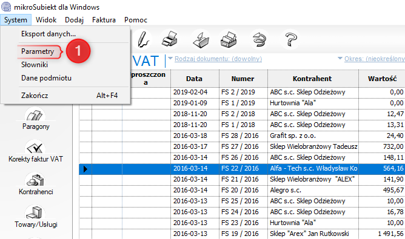Sort by the Numer column header

243,79
